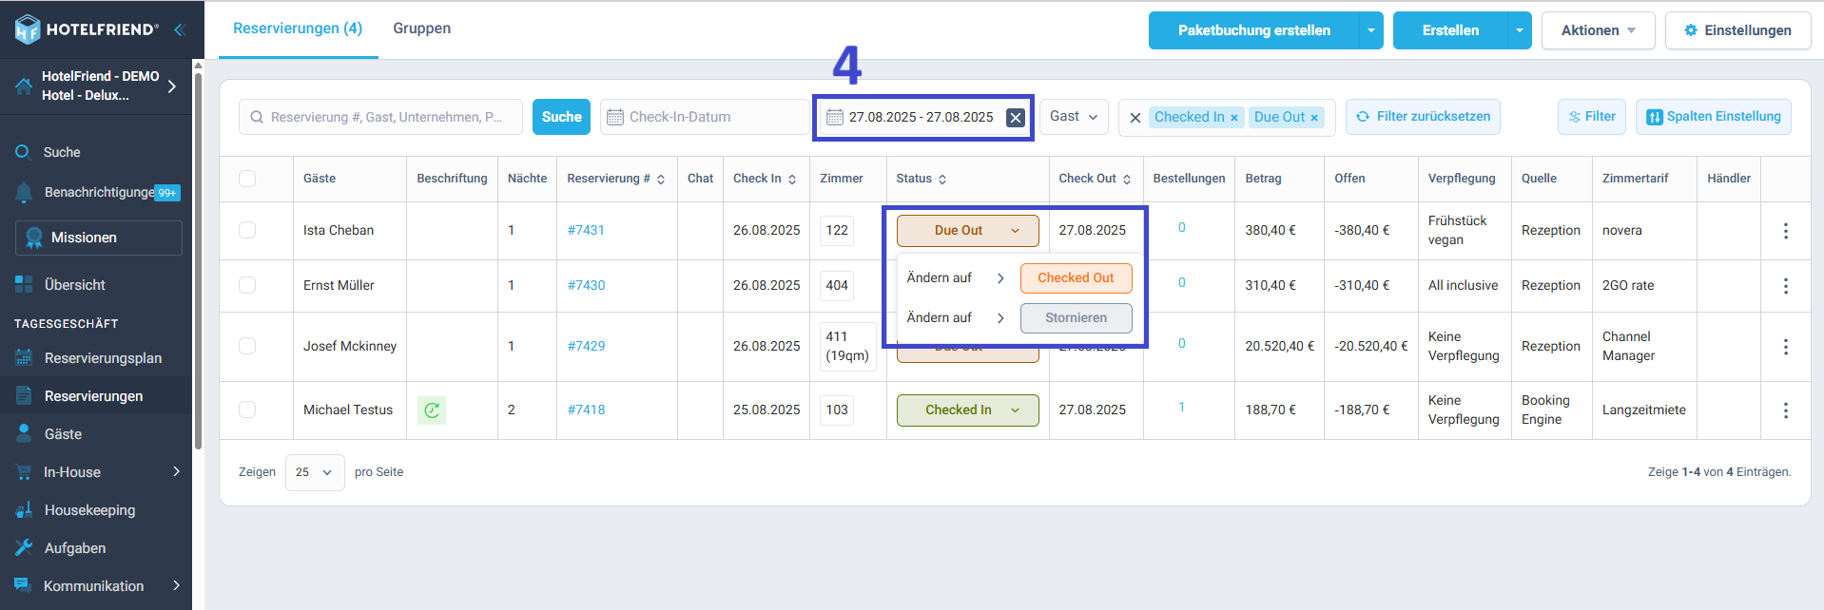
Task: Tick the checkbox for Ernst Müller
Action: (247, 285)
